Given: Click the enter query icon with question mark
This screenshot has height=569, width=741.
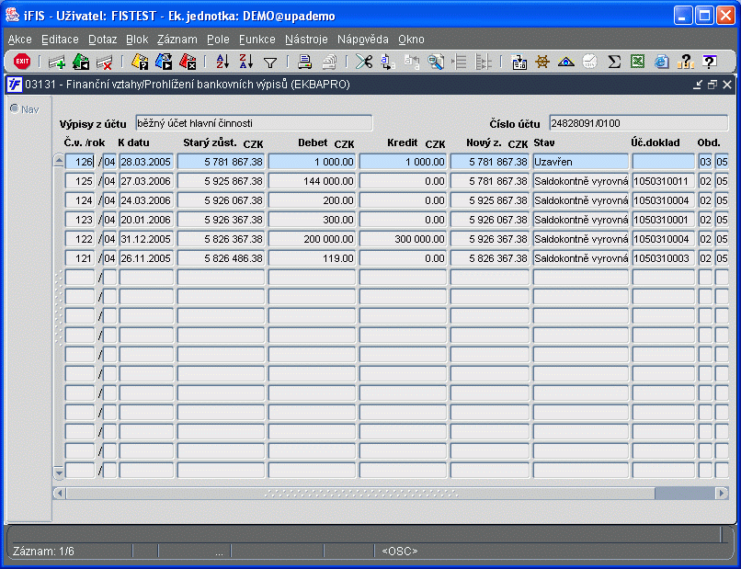Looking at the screenshot, I should (x=140, y=62).
